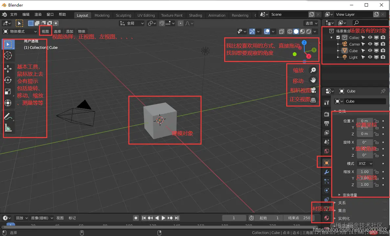Open the View Layer properties tab

pos(327,133)
